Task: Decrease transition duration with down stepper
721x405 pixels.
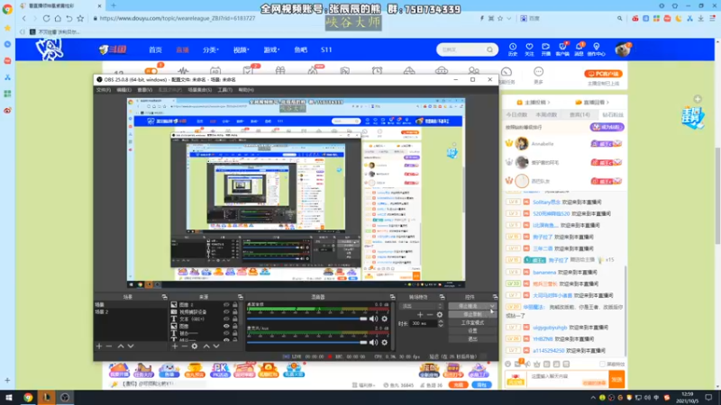Action: click(441, 325)
